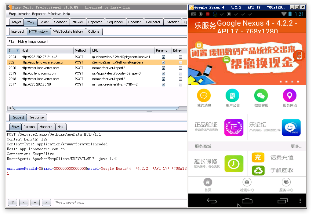Go to 首页 home icon in app
312x215 pixels.
pyautogui.click(x=208, y=182)
